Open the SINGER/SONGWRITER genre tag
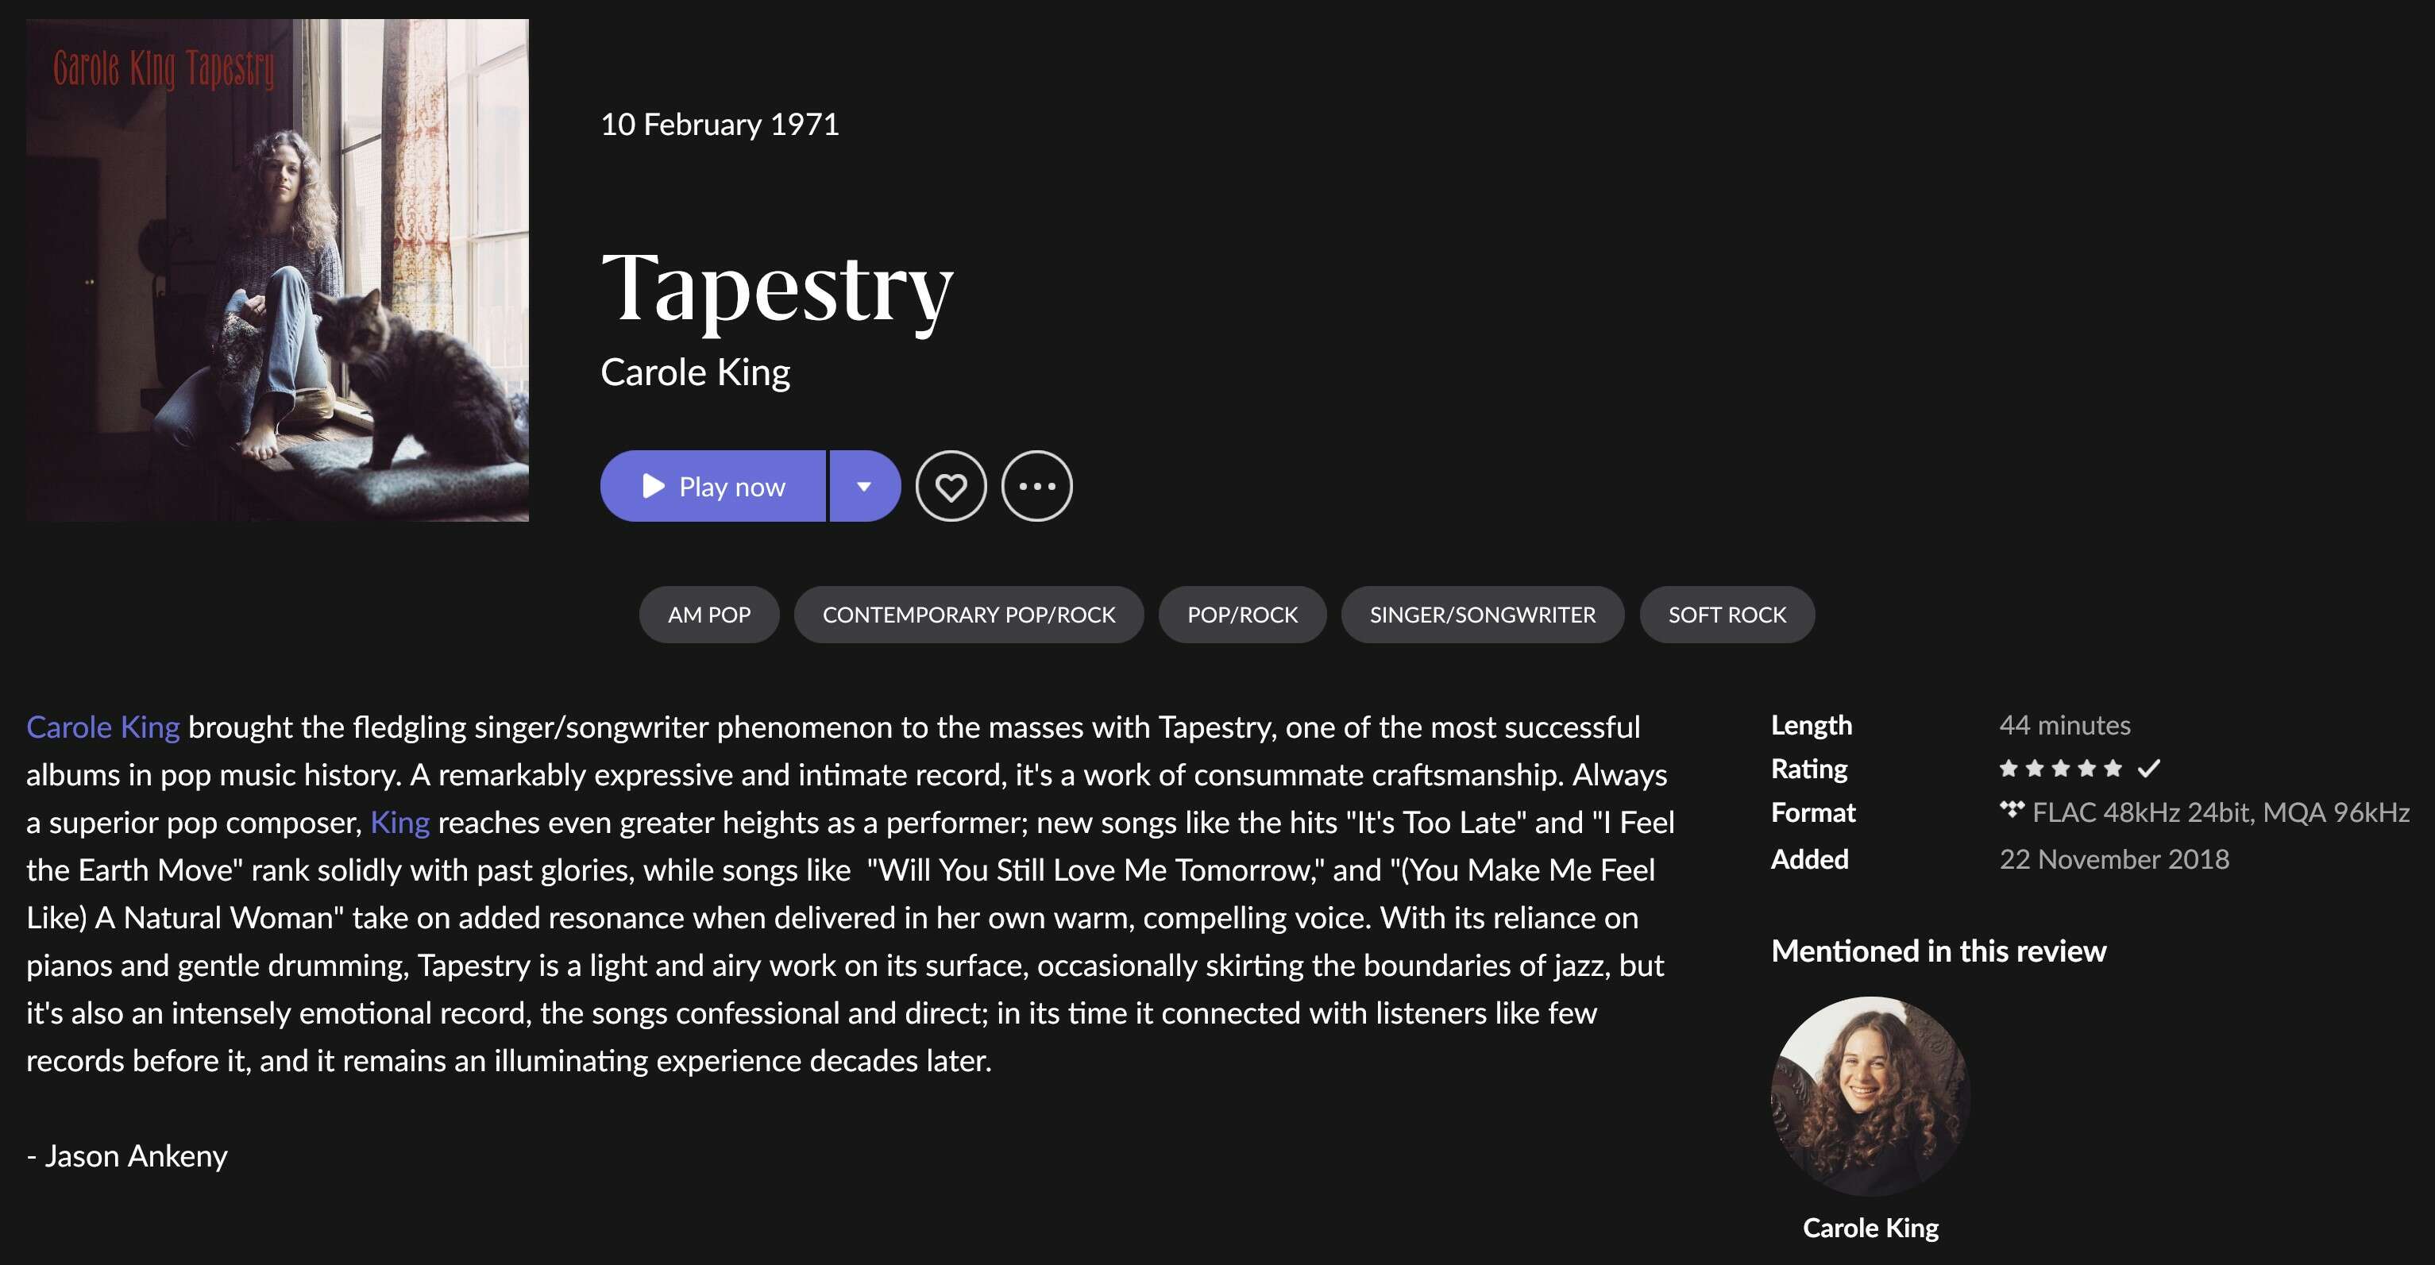The image size is (2435, 1265). tap(1482, 615)
